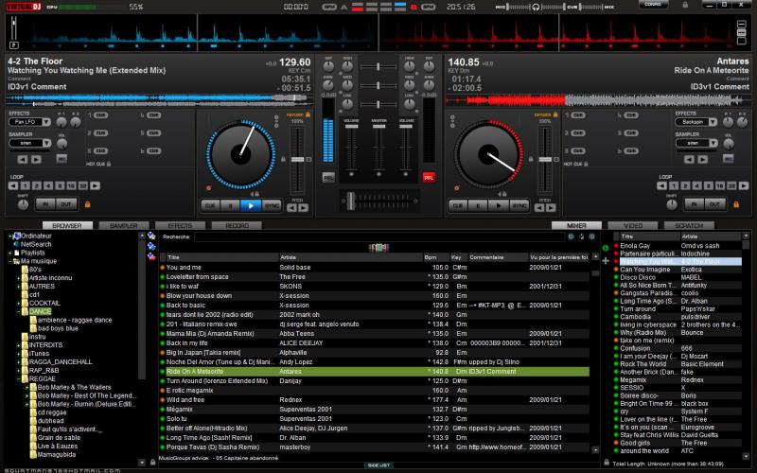757x473 pixels.
Task: Open the Pan LFO effects dropdown
Action: point(30,122)
